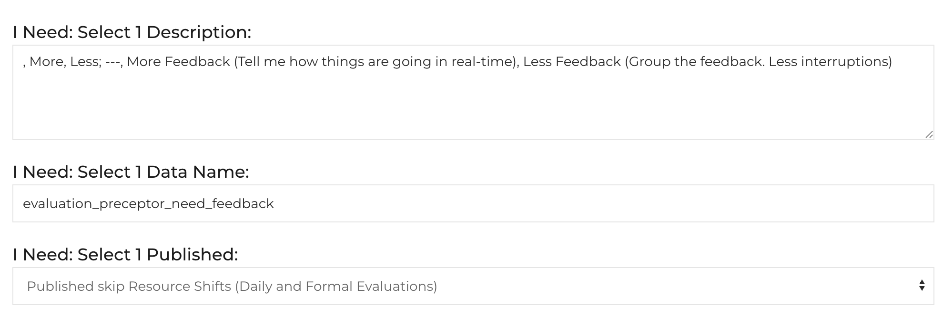
Task: Open the I Need: Select 1 Published dropdown
Action: 473,286
